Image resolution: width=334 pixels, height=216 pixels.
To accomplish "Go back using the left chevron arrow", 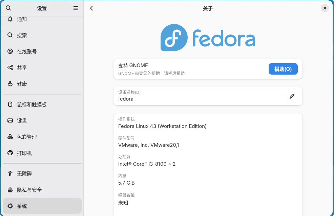I will 91,8.
